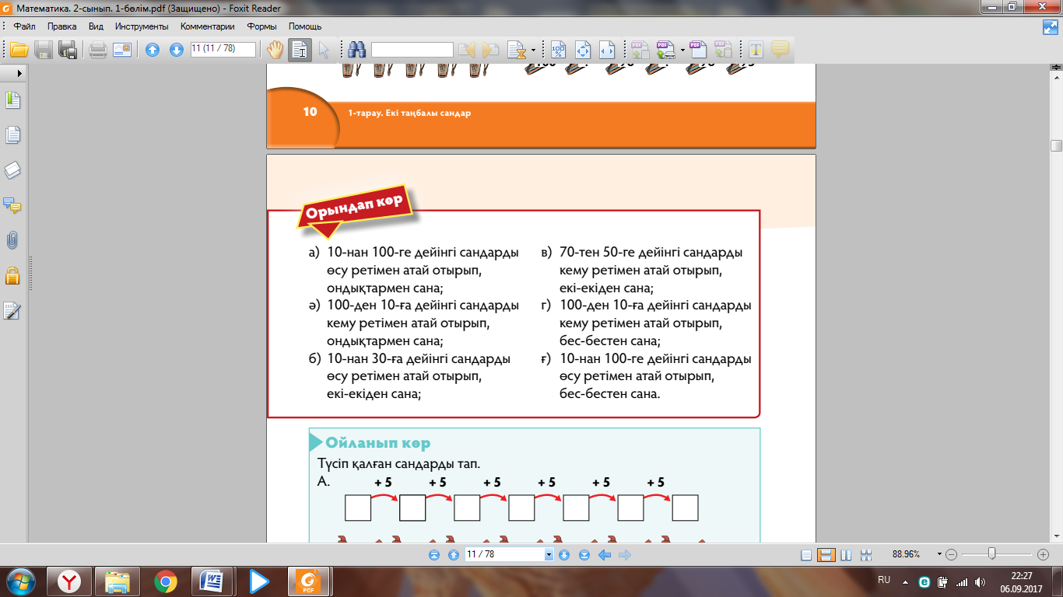Switch to Continuous page view mode

tap(826, 555)
